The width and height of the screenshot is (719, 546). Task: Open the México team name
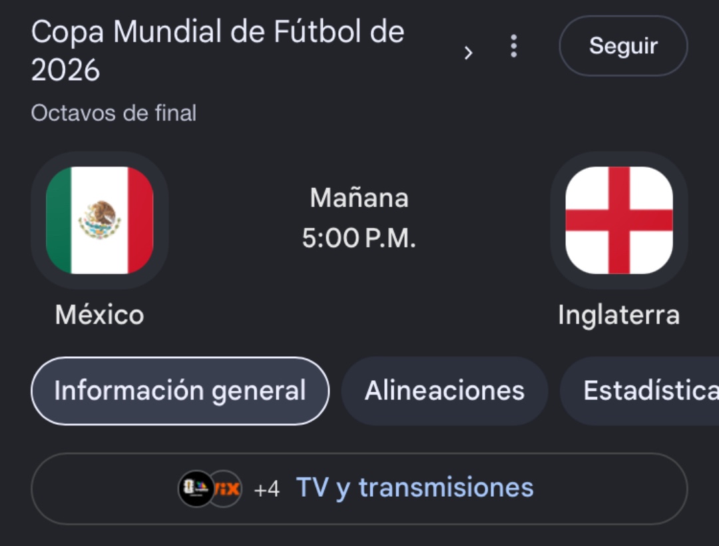pyautogui.click(x=99, y=315)
